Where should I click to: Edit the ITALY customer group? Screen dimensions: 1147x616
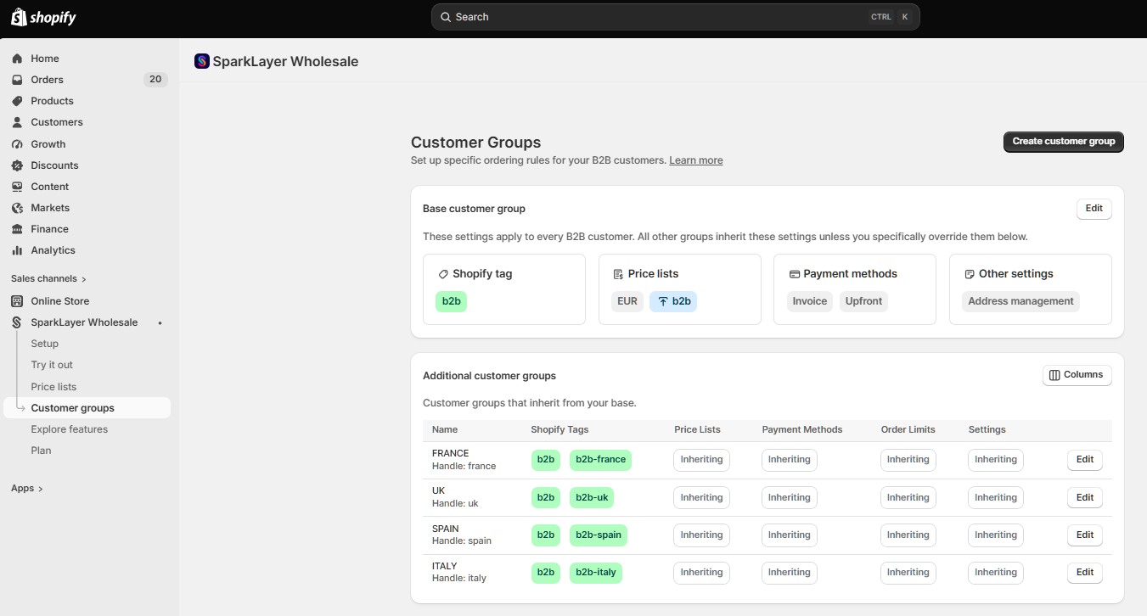[1085, 572]
